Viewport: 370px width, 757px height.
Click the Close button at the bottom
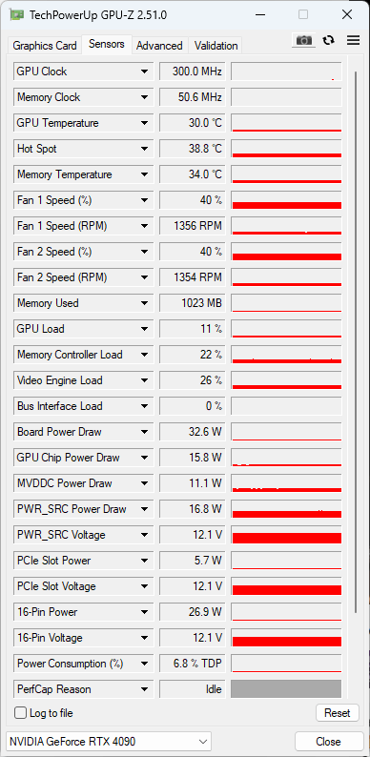328,741
